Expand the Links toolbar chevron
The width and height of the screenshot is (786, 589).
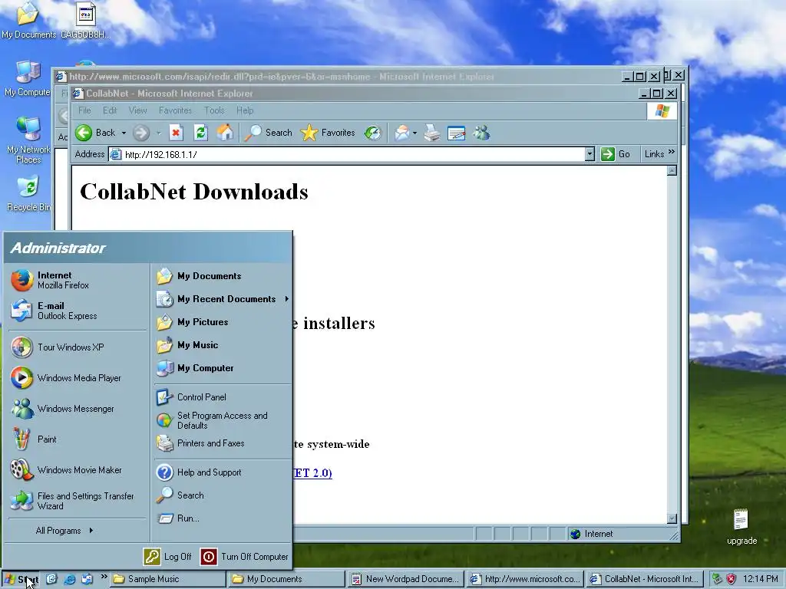tap(671, 152)
